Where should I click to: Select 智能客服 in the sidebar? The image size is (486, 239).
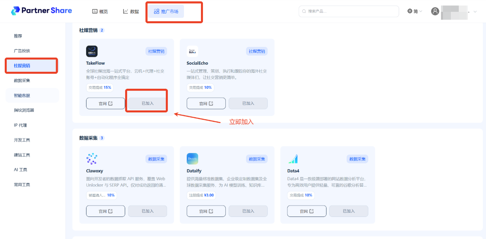tap(32, 95)
